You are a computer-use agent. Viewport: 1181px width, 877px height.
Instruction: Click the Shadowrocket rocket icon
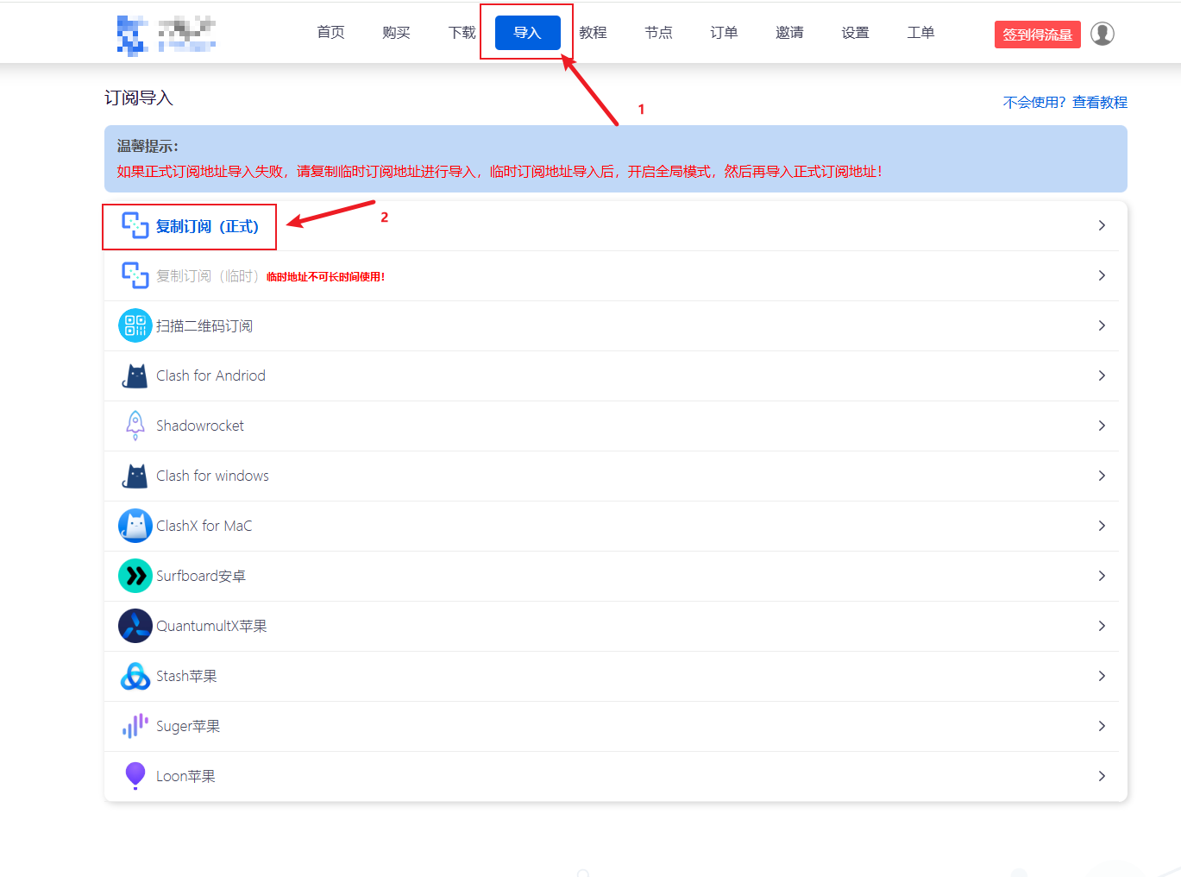pos(135,426)
